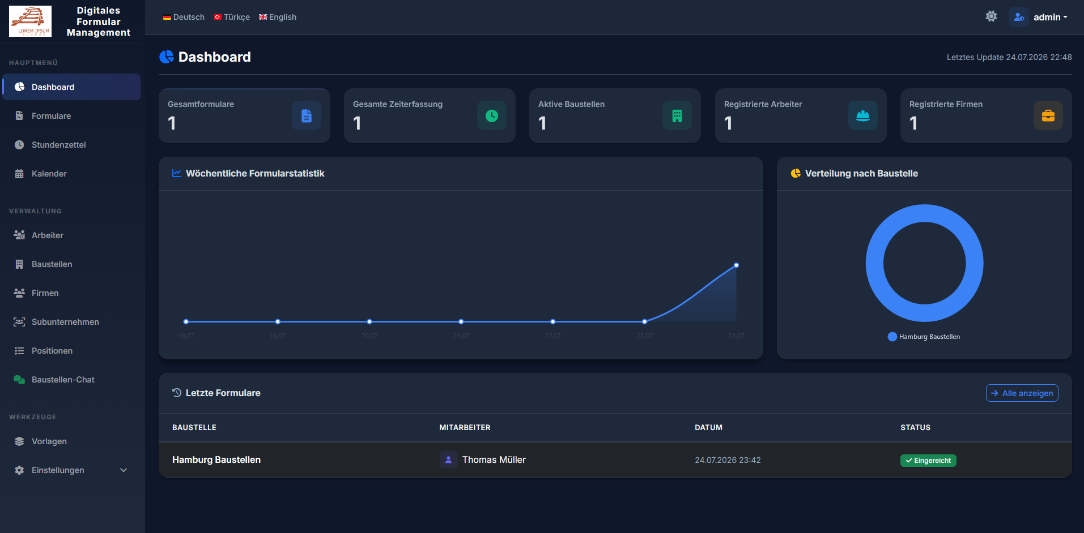Click the Baustellen sidebar building icon
Viewport: 1084px width, 533px height.
click(19, 264)
